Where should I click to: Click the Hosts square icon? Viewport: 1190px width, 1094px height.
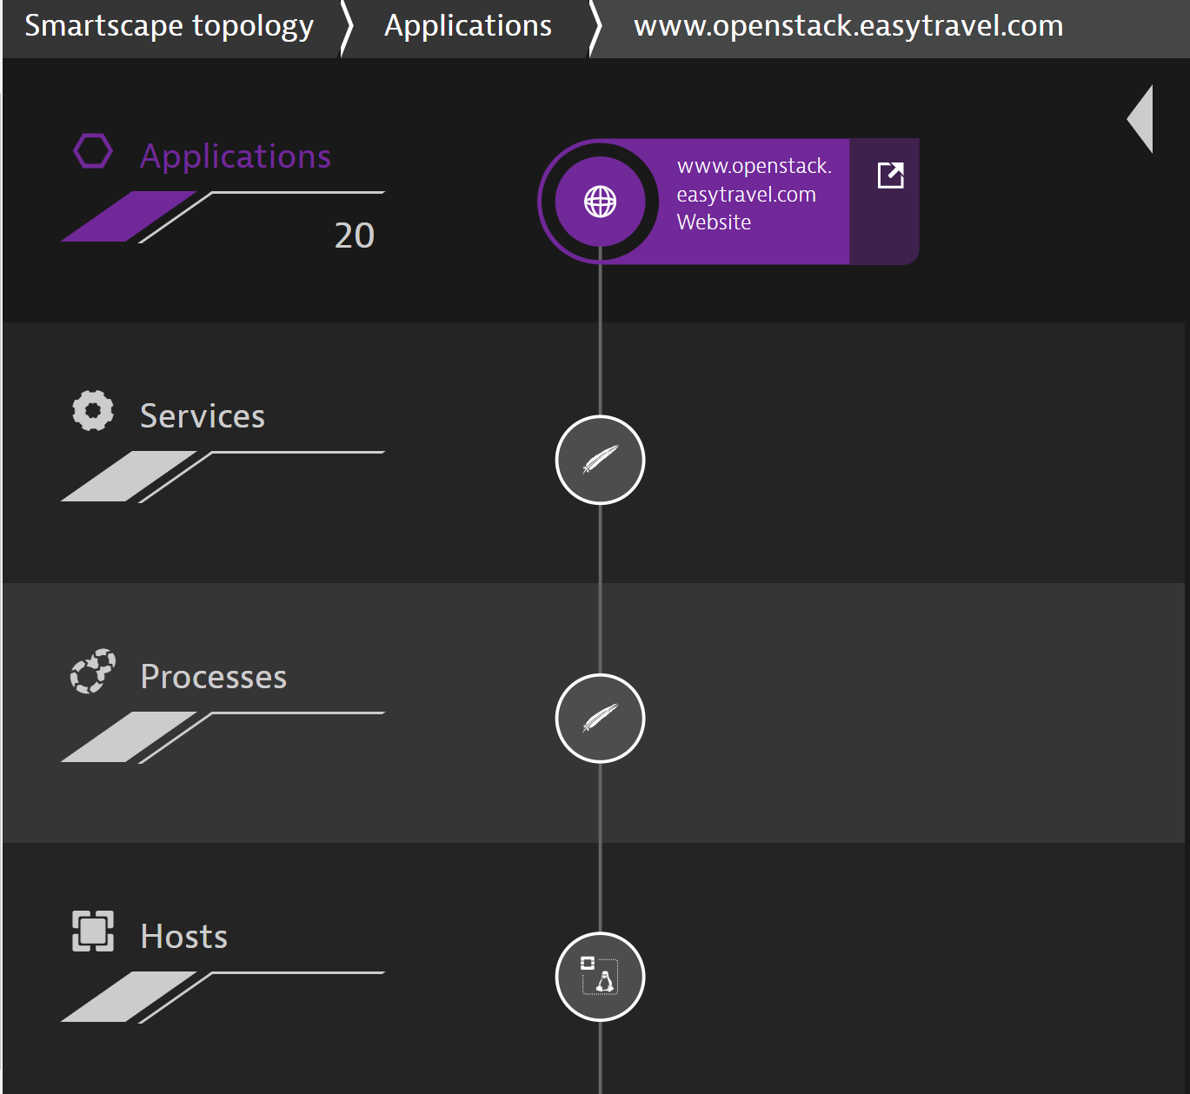[93, 932]
